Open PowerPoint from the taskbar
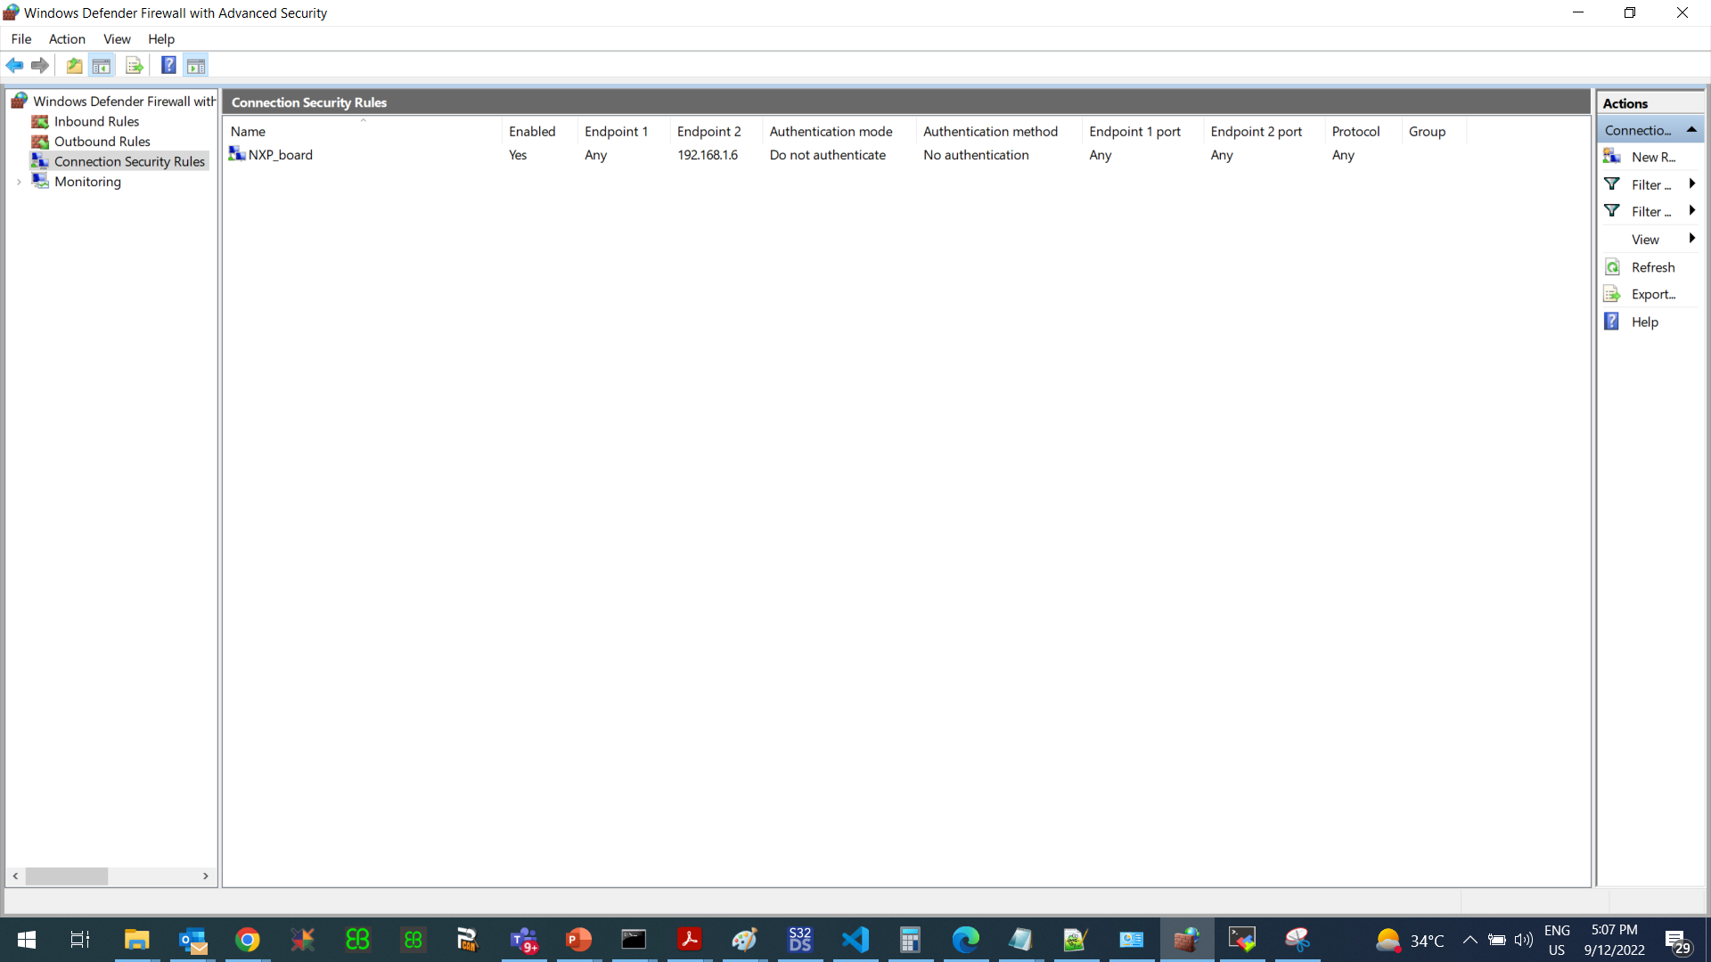 coord(579,940)
